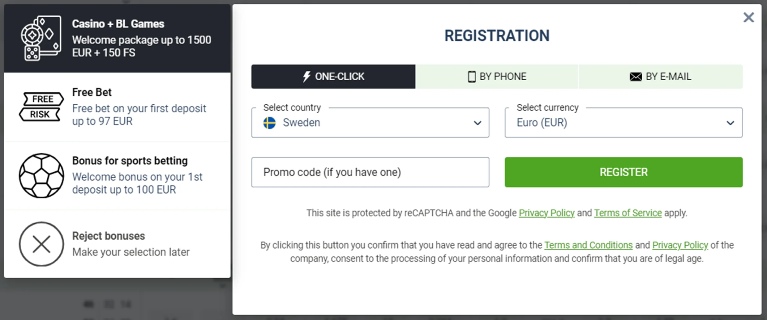Screen dimensions: 767x320
Task: Click the promo code input field
Action: point(370,172)
